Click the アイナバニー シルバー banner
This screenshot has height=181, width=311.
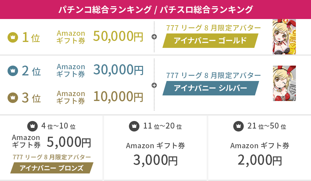[211, 88]
